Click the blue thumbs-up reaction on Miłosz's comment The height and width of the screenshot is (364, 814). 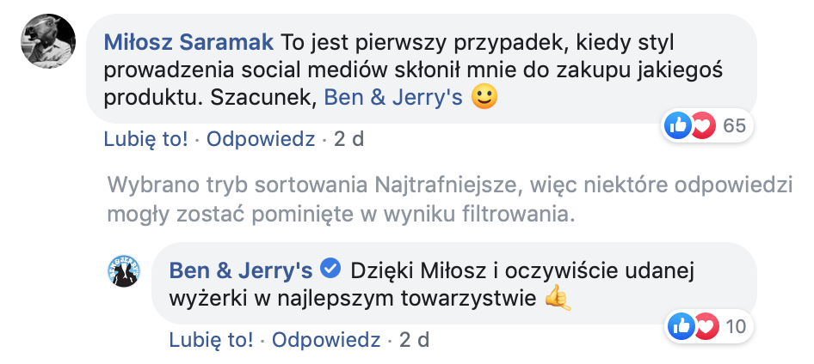[x=678, y=126]
